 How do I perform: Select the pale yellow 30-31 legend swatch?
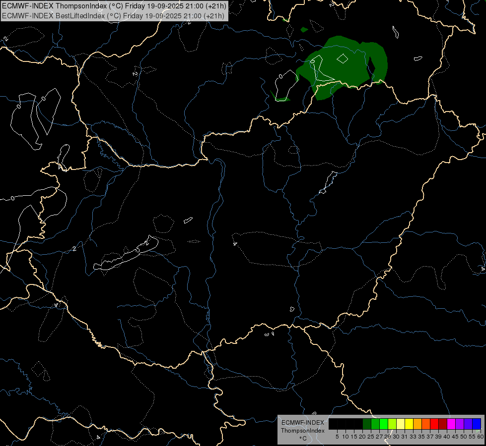[x=401, y=424]
